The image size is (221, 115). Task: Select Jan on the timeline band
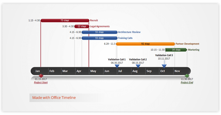pos(37,71)
